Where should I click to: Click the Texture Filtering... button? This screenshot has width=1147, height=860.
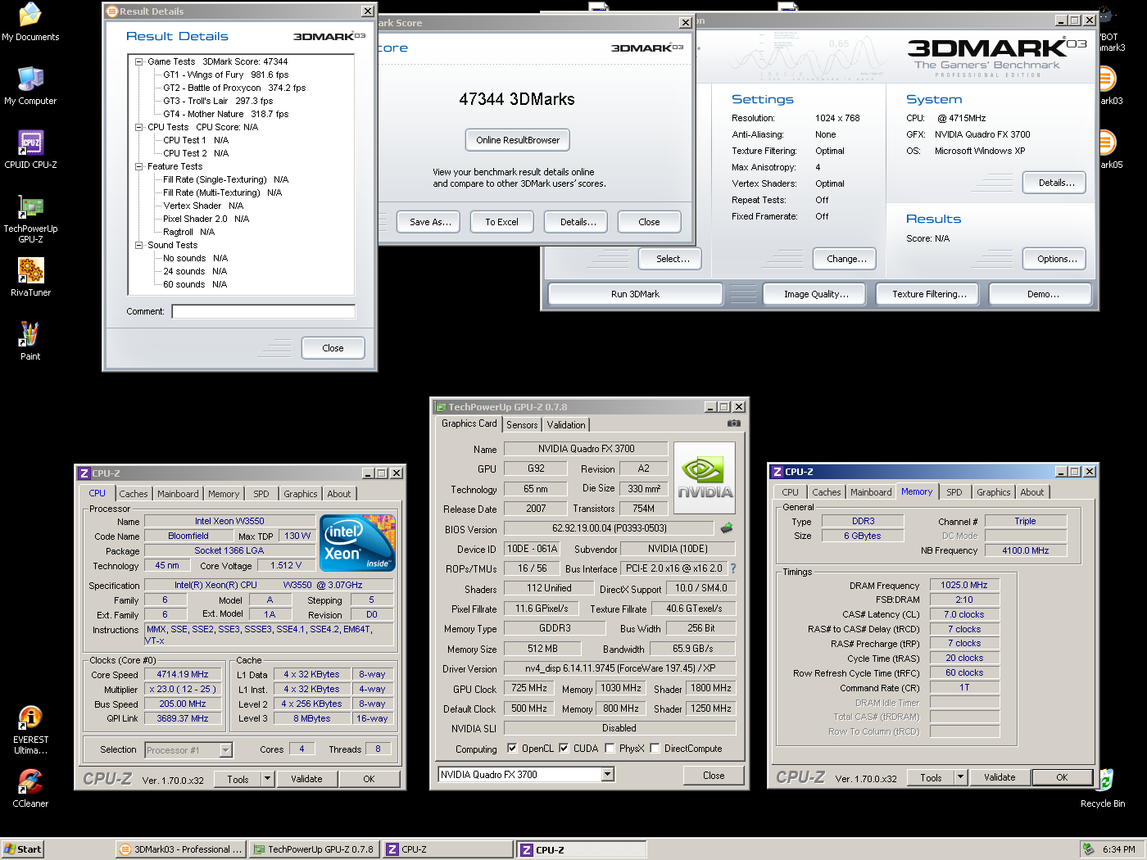929,294
